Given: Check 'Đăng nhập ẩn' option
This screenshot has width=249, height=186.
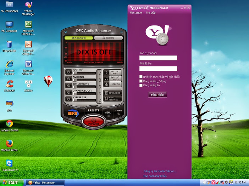Looking at the screenshot, I should (x=141, y=85).
